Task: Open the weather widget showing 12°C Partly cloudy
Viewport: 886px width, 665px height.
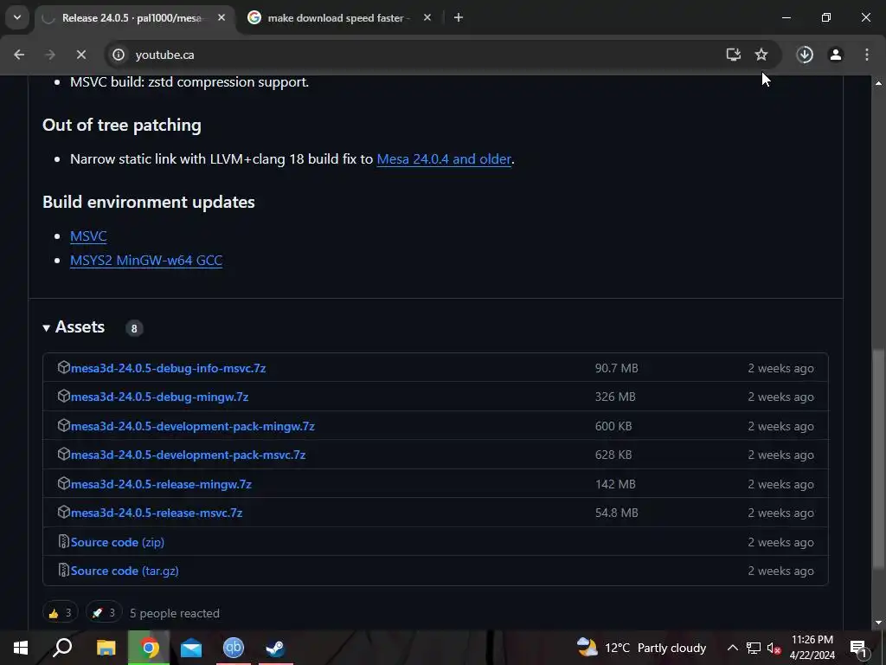Action: tap(642, 648)
